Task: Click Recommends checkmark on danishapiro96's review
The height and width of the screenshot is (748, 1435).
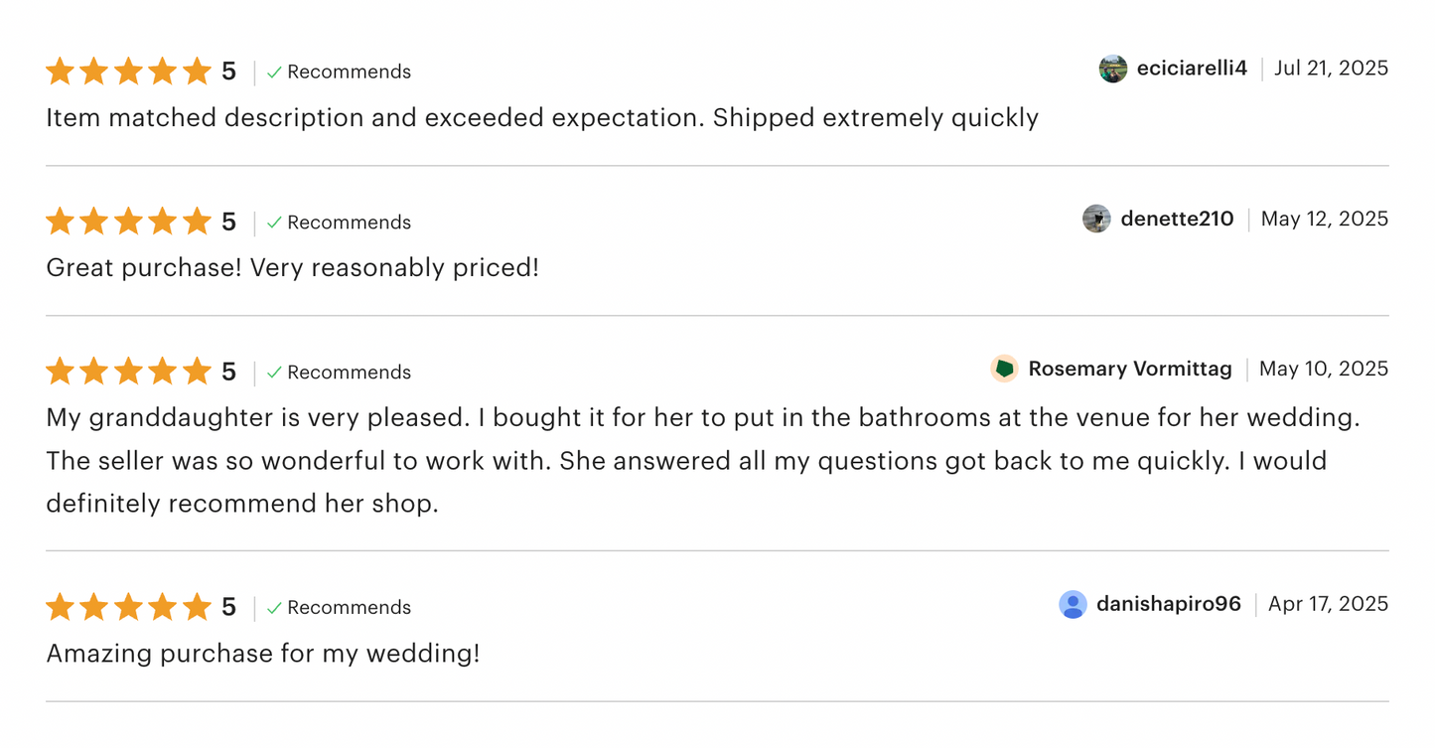Action: 275,607
